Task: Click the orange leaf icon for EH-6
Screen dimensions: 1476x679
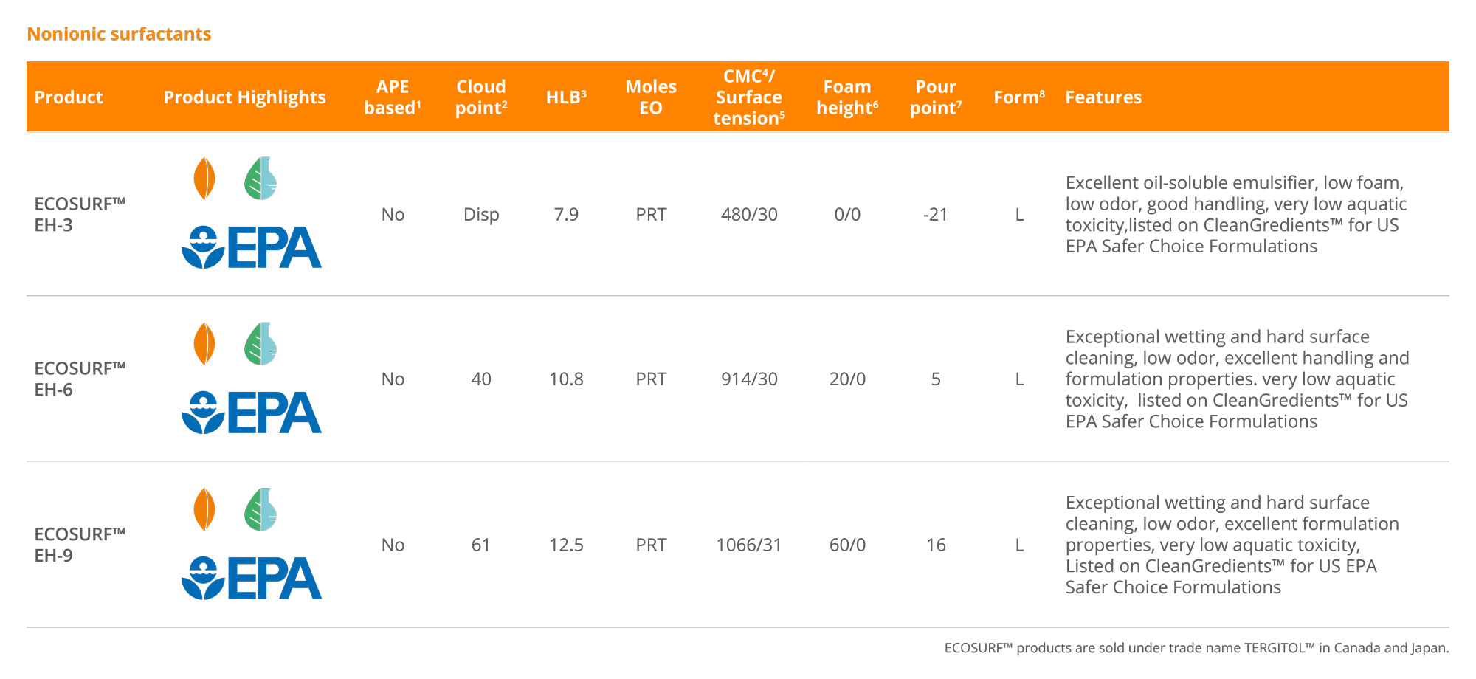Action: 204,344
